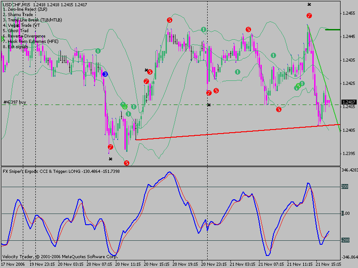Select legend line 4. Vegas Trade
Viewport: 358px width, 268px height.
(x=21, y=25)
